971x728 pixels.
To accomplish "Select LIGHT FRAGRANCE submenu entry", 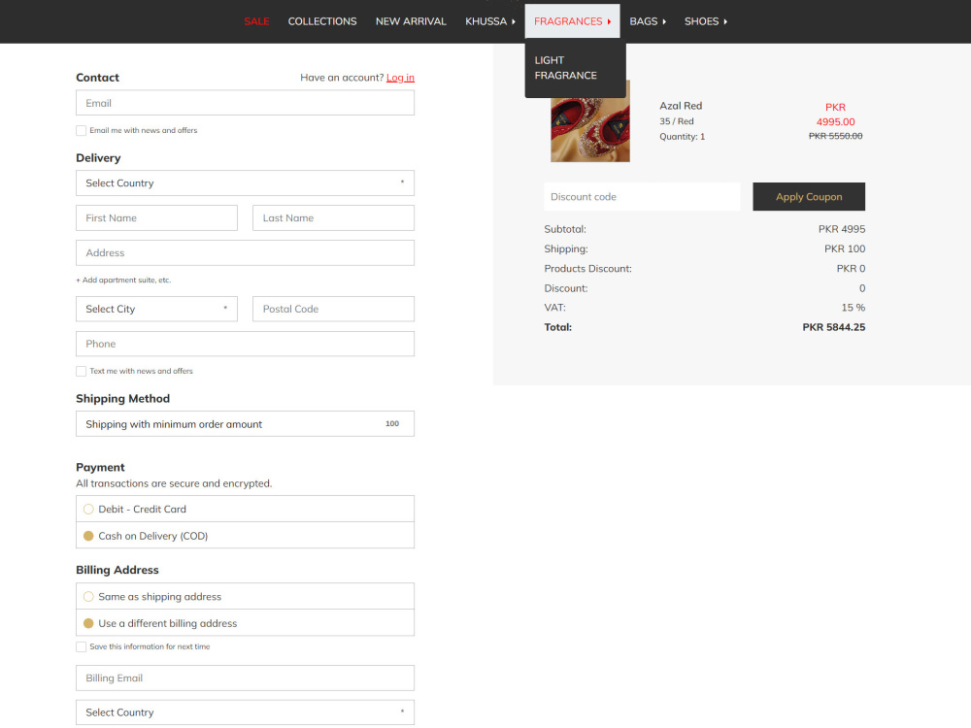I will click(565, 68).
